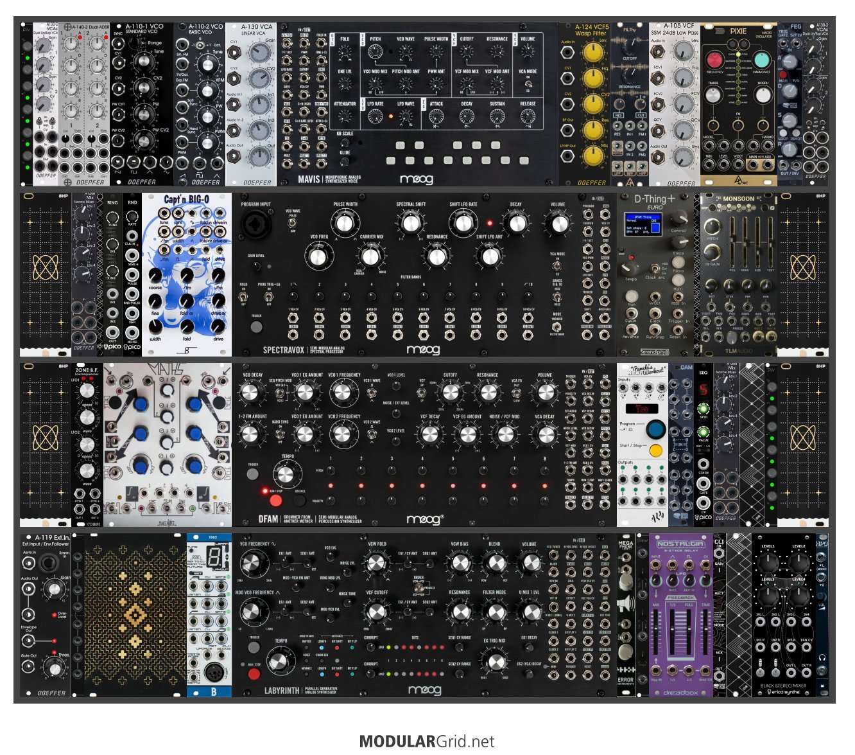
Task: Toggle the VCA MODE switch on Spectravox
Action: [557, 265]
